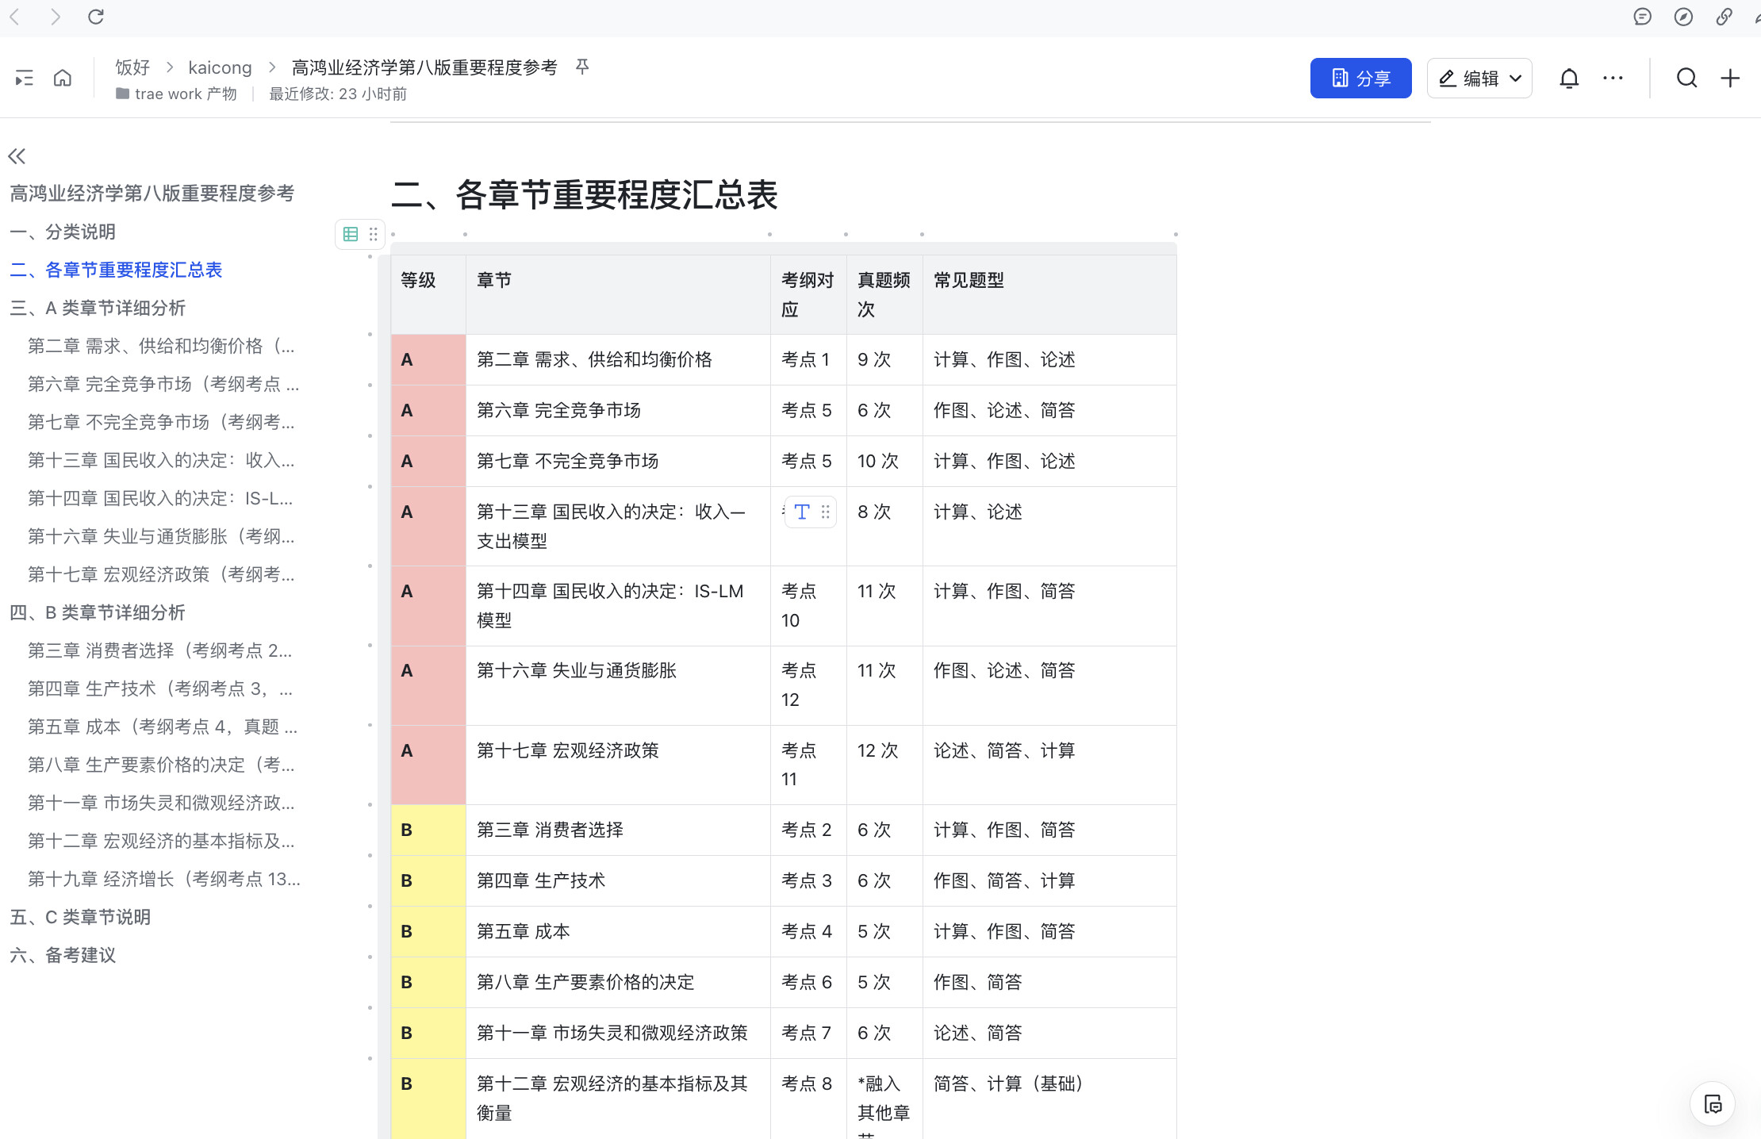Click the table block icon beside the heading

(x=351, y=234)
